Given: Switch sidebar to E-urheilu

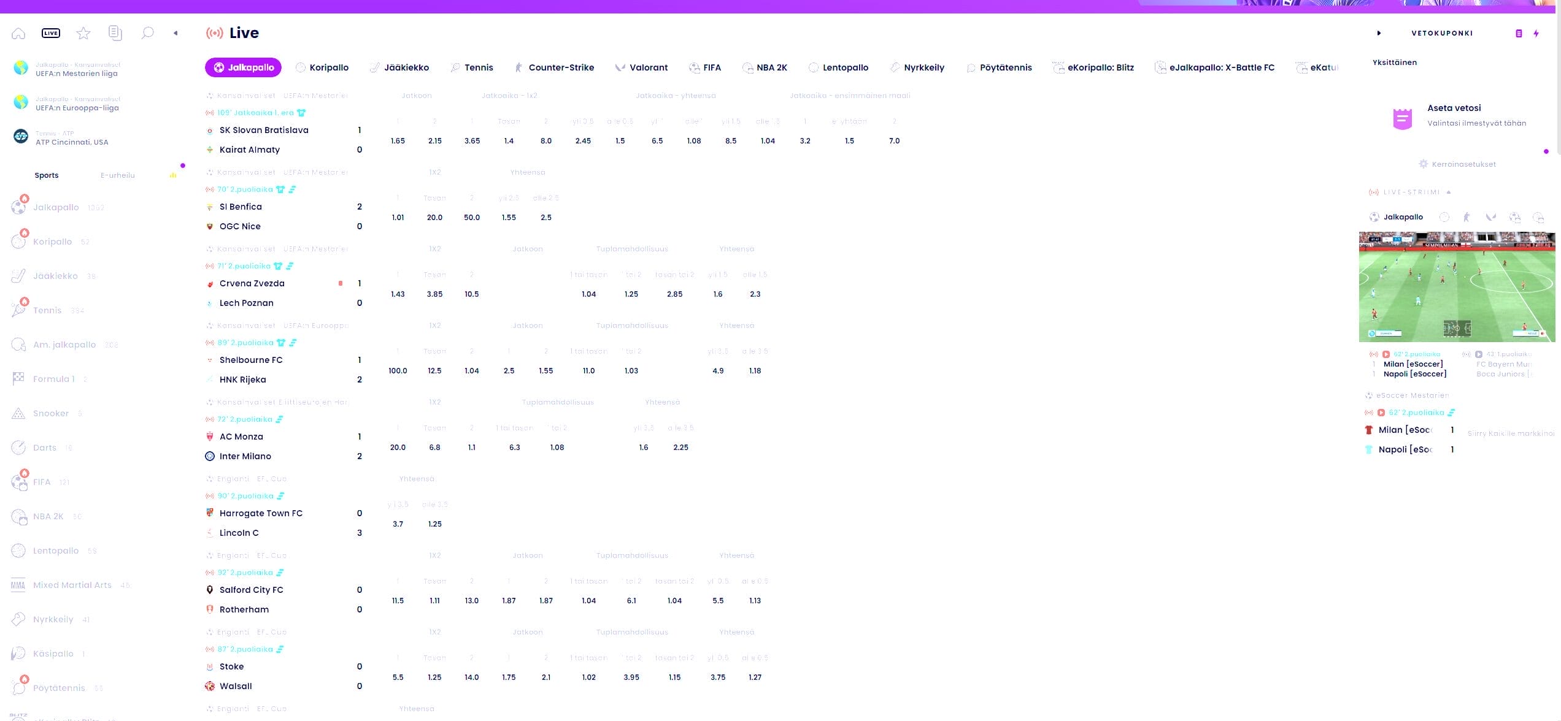Looking at the screenshot, I should coord(117,175).
